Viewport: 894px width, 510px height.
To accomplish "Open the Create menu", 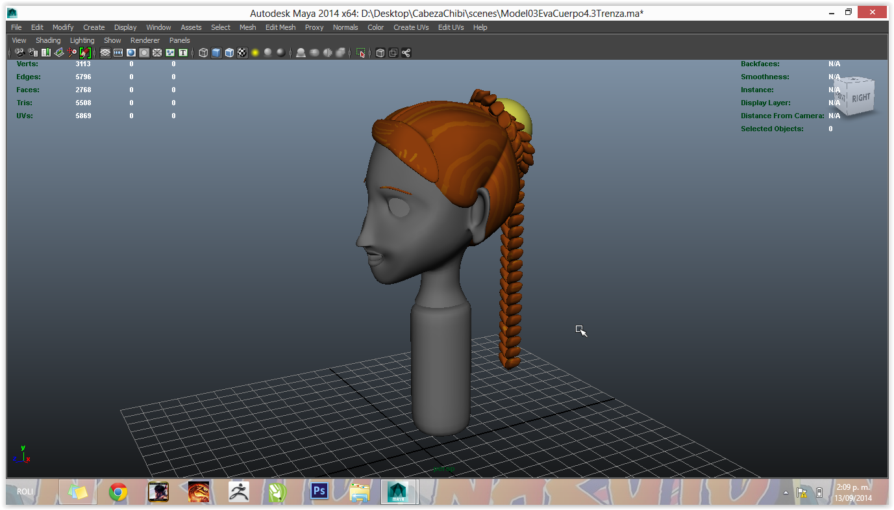I will [x=93, y=27].
